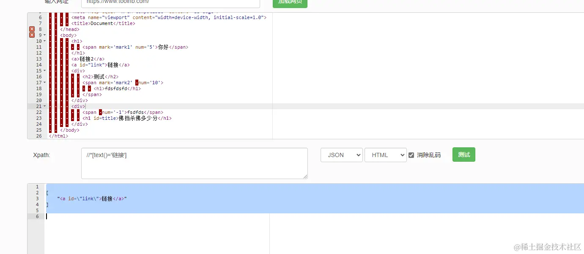
Task: Click the closing body tag on line 25
Action: click(70, 130)
